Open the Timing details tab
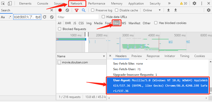Viewport: 212px width, 102px height. coord(185,56)
